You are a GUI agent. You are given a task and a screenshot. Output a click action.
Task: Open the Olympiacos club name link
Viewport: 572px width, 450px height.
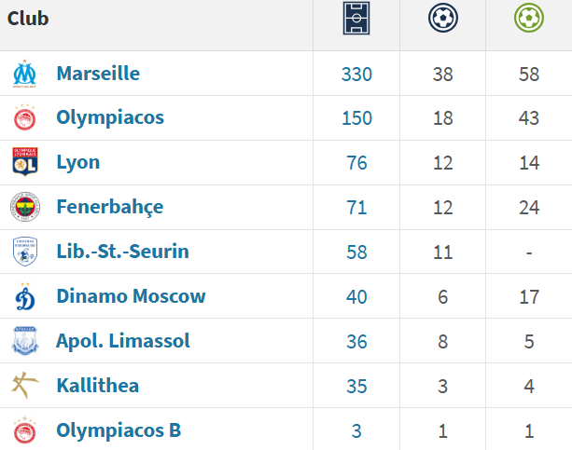pos(110,118)
